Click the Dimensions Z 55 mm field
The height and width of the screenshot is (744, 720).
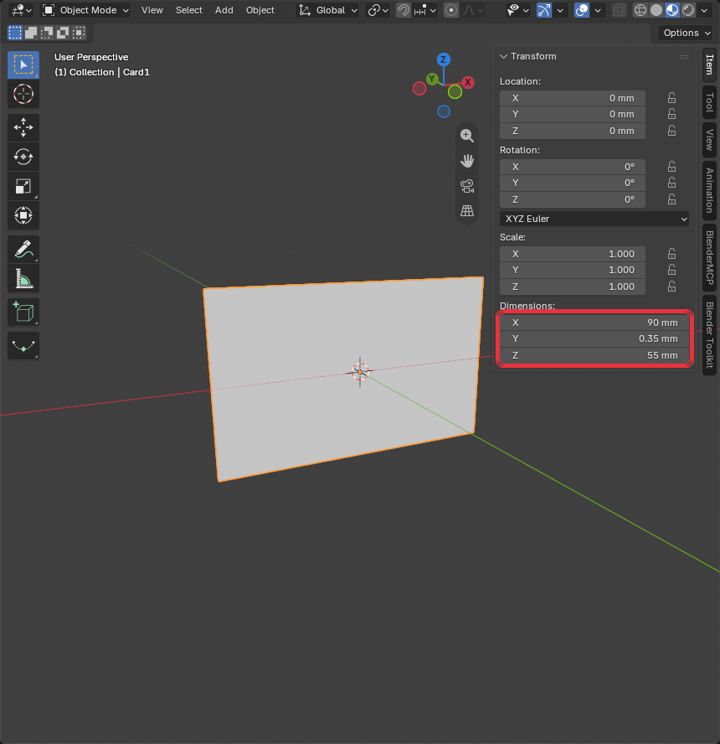(594, 355)
